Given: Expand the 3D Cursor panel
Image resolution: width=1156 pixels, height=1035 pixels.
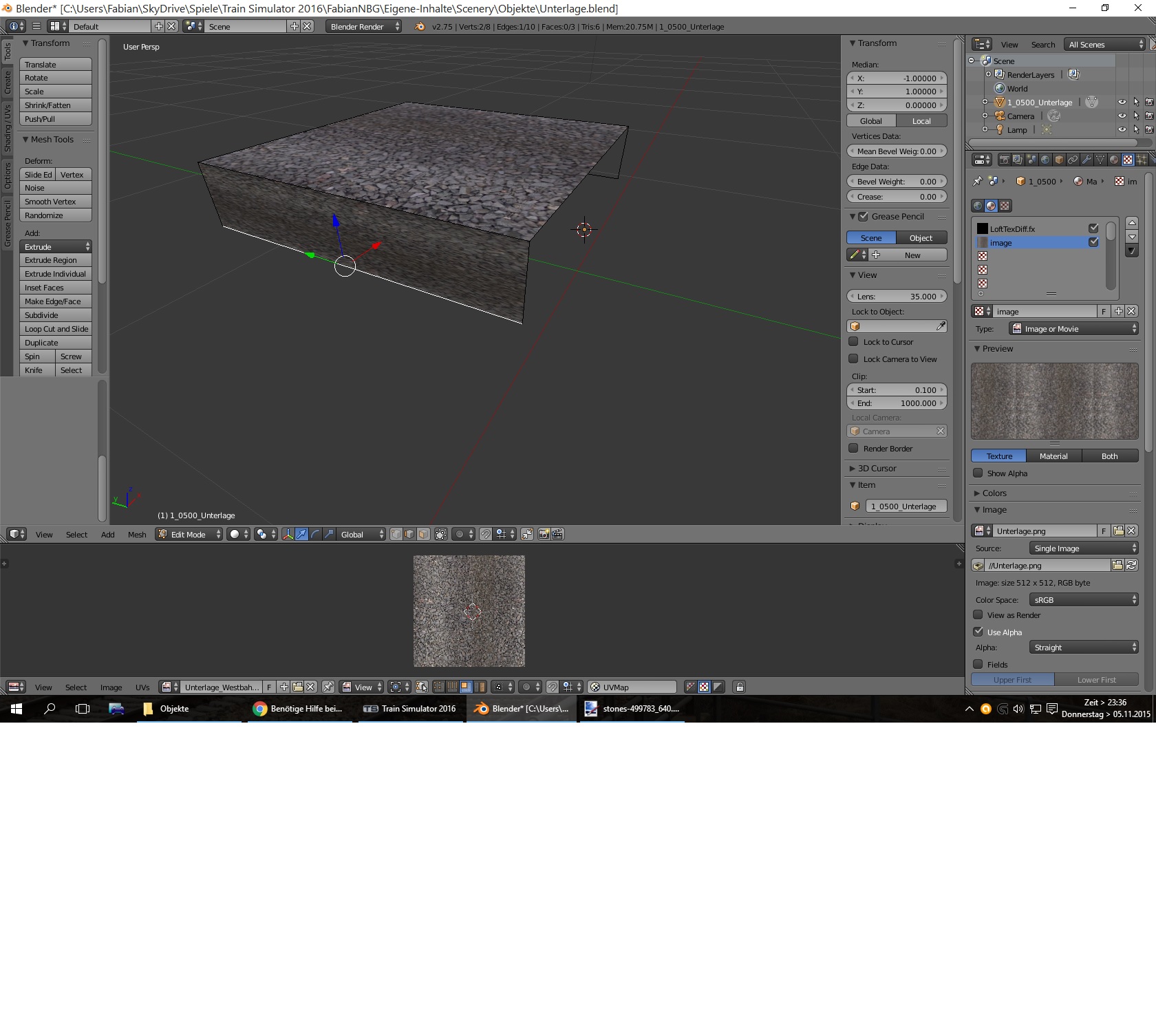Looking at the screenshot, I should click(x=877, y=469).
